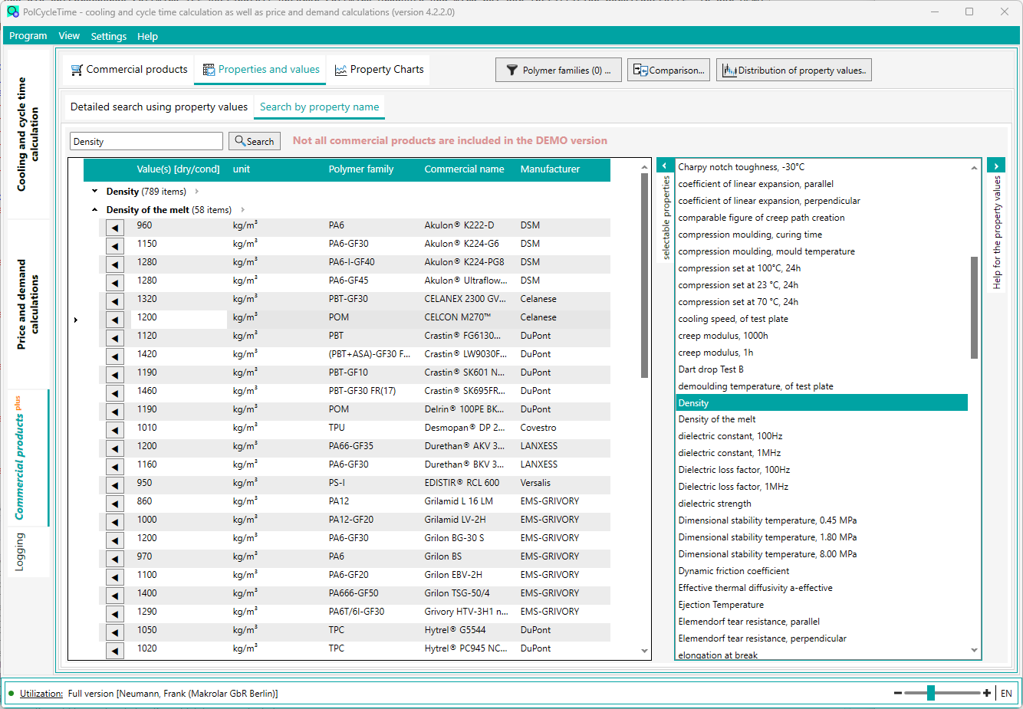The width and height of the screenshot is (1023, 709).
Task: Select the Properties and values tab
Action: click(x=261, y=70)
